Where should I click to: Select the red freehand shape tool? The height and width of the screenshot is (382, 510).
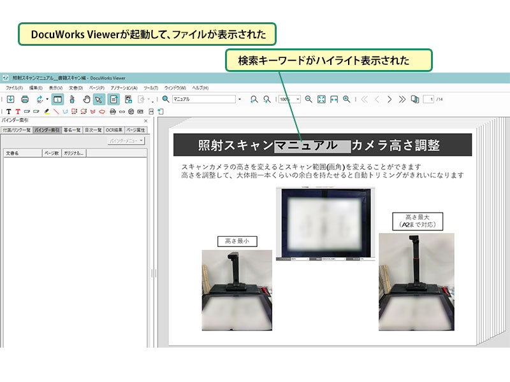coord(102,111)
